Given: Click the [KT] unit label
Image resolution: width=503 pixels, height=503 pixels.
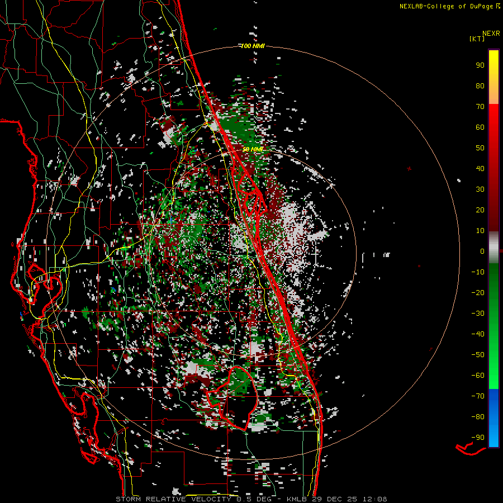Looking at the screenshot, I should (x=477, y=39).
